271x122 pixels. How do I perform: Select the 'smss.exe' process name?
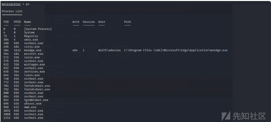pyautogui.click(x=31, y=40)
